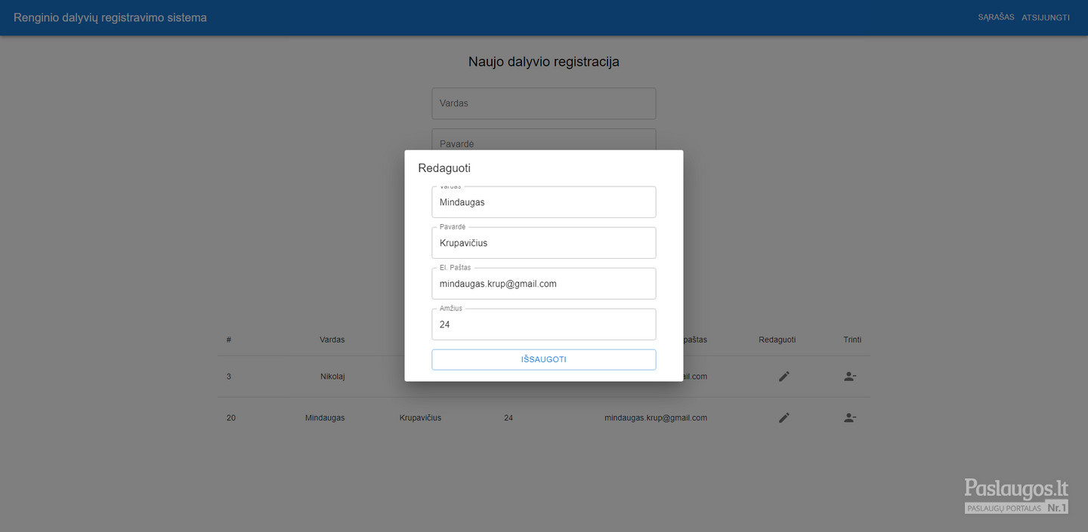The height and width of the screenshot is (532, 1088).
Task: Click the Vardas column header
Action: click(x=332, y=340)
